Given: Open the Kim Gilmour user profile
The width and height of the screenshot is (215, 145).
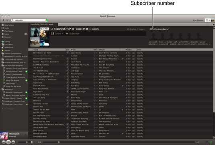Looking at the screenshot, I should 198,20.
